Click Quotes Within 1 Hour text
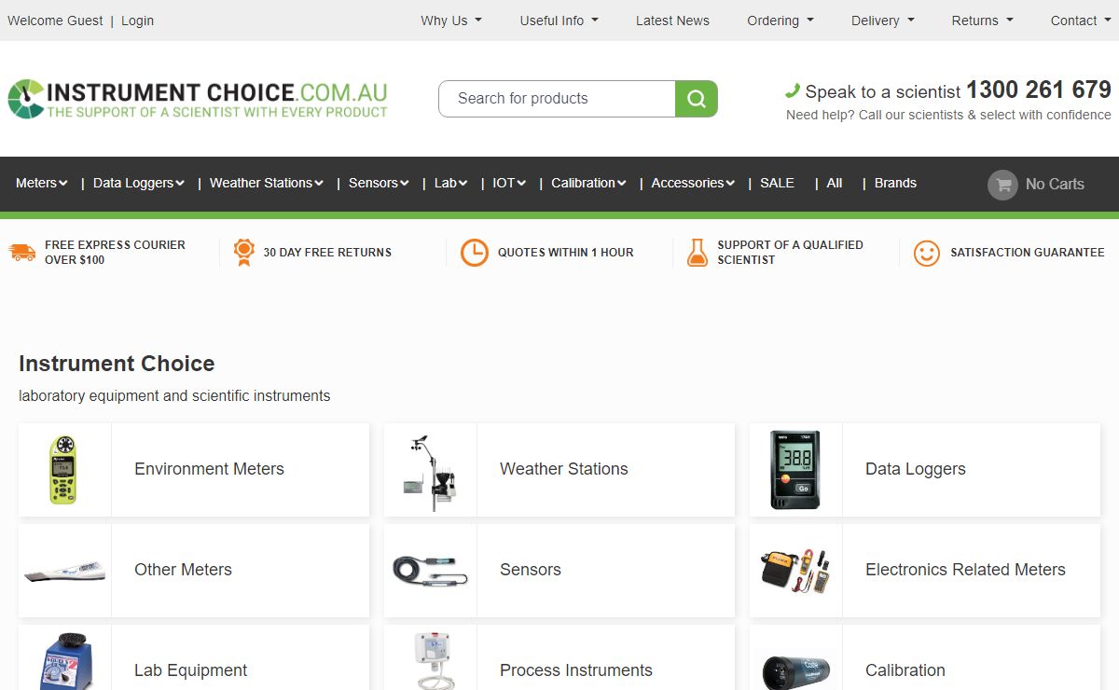 coord(565,253)
